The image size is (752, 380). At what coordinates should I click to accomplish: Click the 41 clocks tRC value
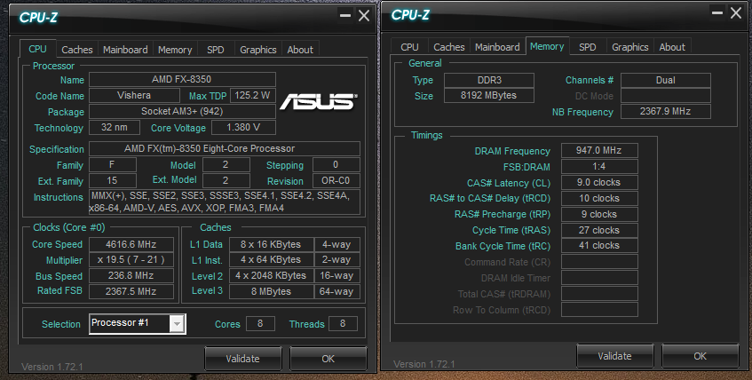pyautogui.click(x=599, y=246)
